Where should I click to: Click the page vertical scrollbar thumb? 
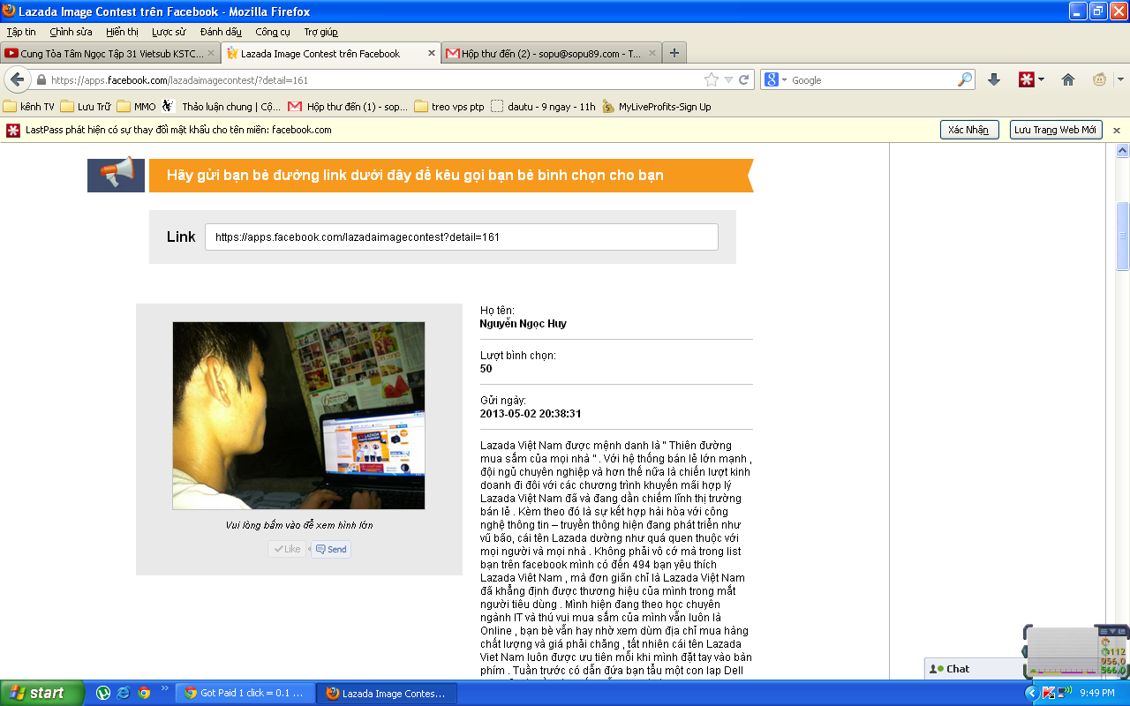1122,236
